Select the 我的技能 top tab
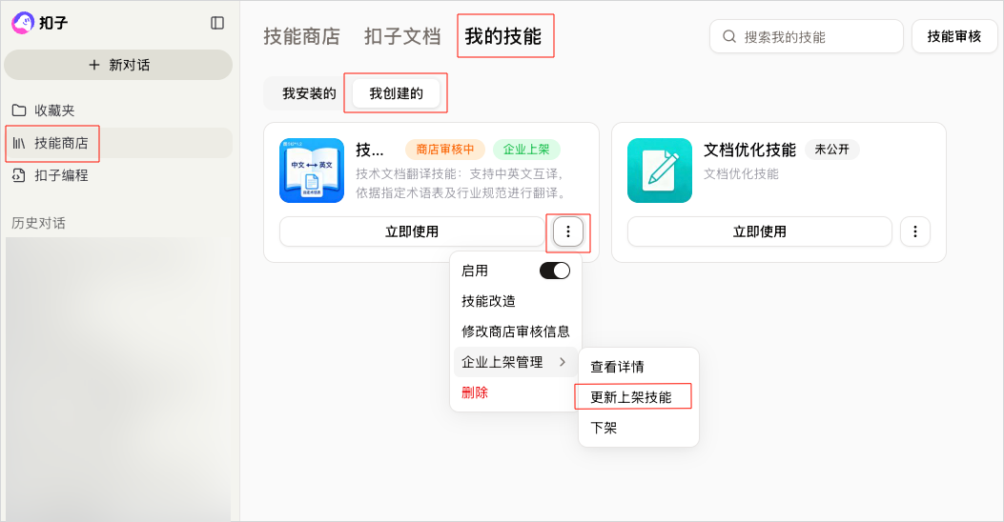 (x=503, y=36)
